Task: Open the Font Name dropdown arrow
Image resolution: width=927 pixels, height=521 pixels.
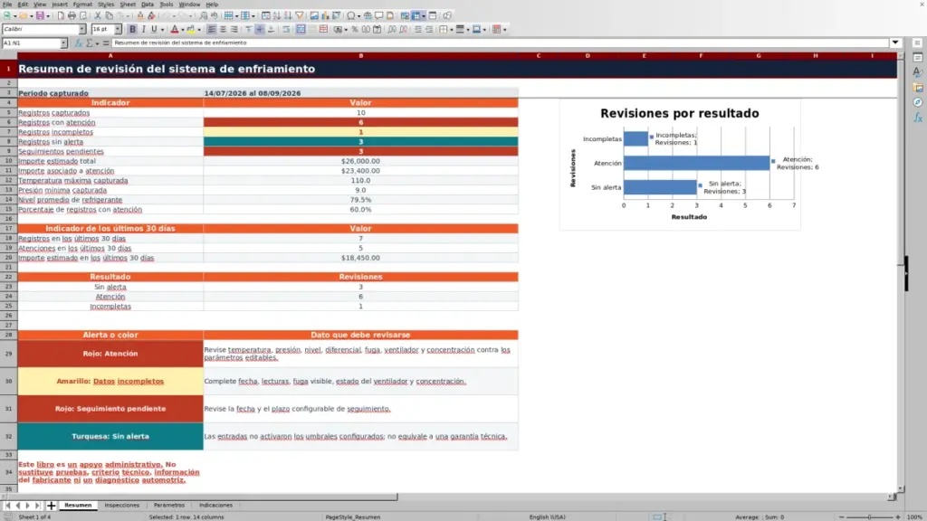Action: 82,29
